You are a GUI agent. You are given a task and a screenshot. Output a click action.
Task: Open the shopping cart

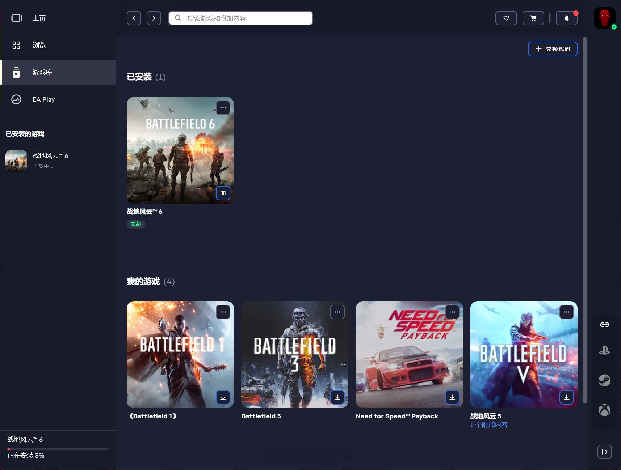pos(533,18)
